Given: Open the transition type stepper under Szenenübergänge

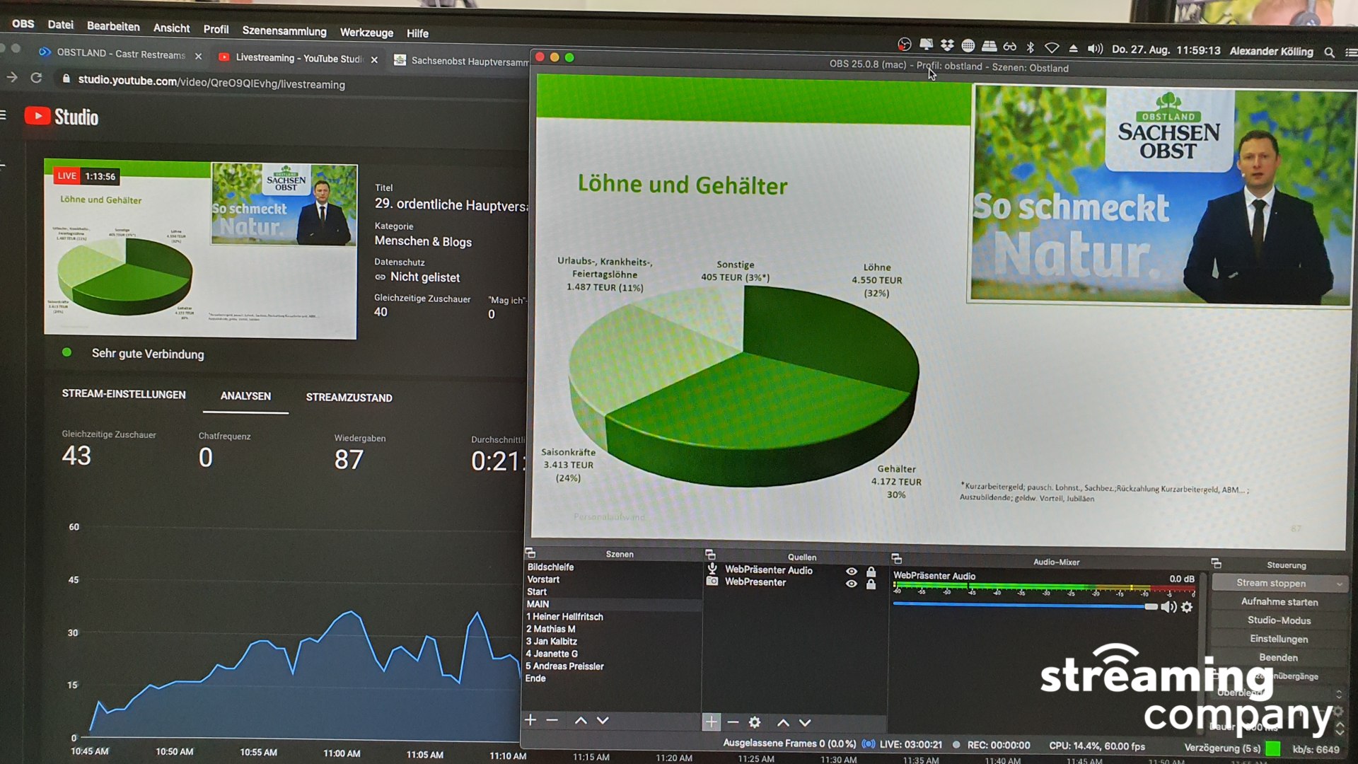Looking at the screenshot, I should pos(1339,694).
